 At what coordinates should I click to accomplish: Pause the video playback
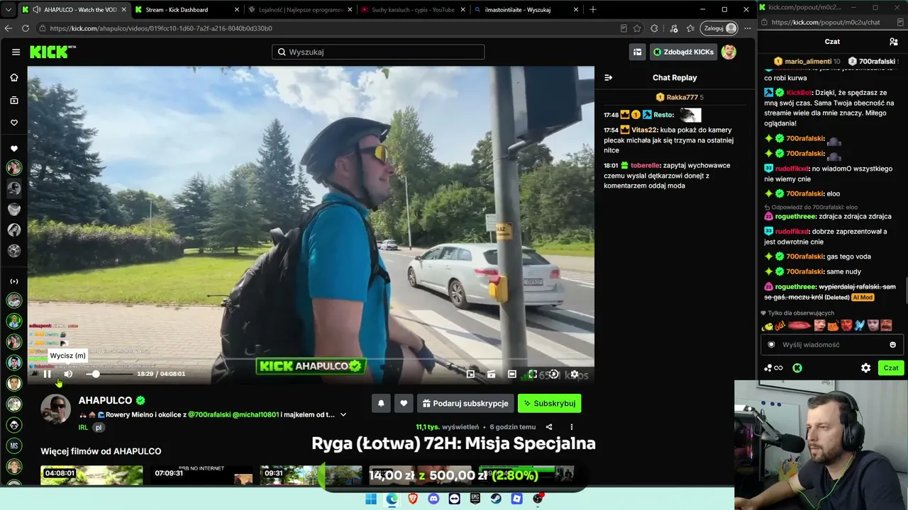48,374
